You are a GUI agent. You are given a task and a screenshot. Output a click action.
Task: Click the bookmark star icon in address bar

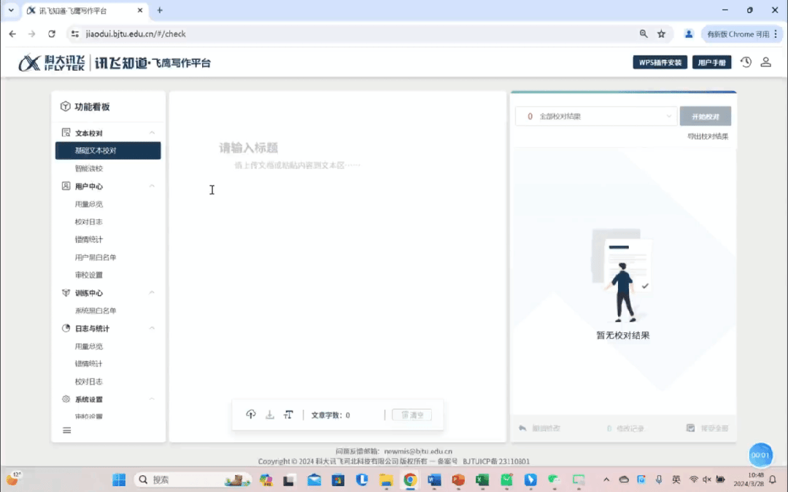(661, 34)
